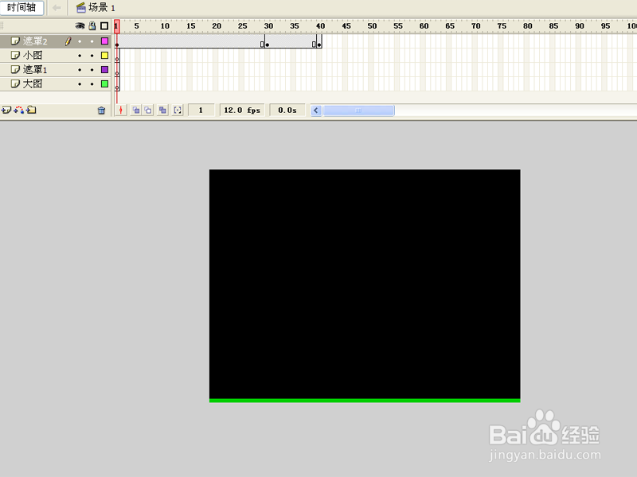637x477 pixels.
Task: Toggle the Onion Skin Outlines button
Action: 148,110
